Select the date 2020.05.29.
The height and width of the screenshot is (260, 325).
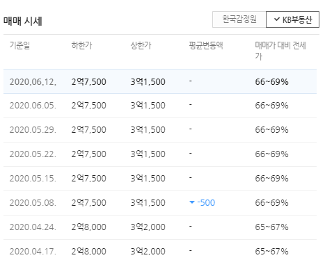pyautogui.click(x=33, y=130)
